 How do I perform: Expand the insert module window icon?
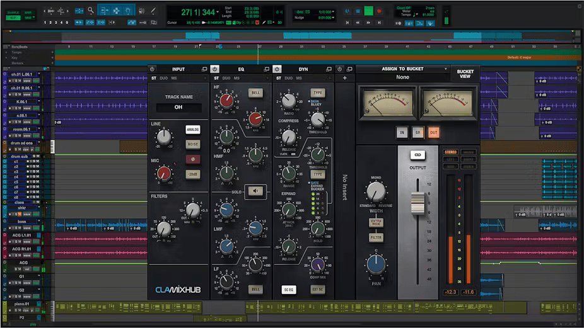[349, 69]
